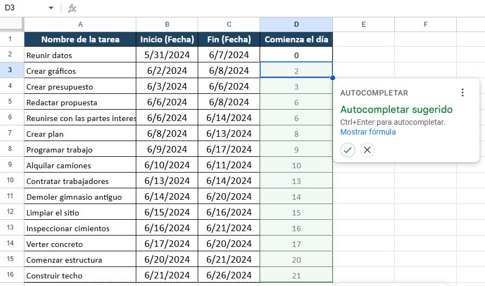Click the start date 5/31/2024 cell
Screen dimensions: 485x286
point(167,55)
